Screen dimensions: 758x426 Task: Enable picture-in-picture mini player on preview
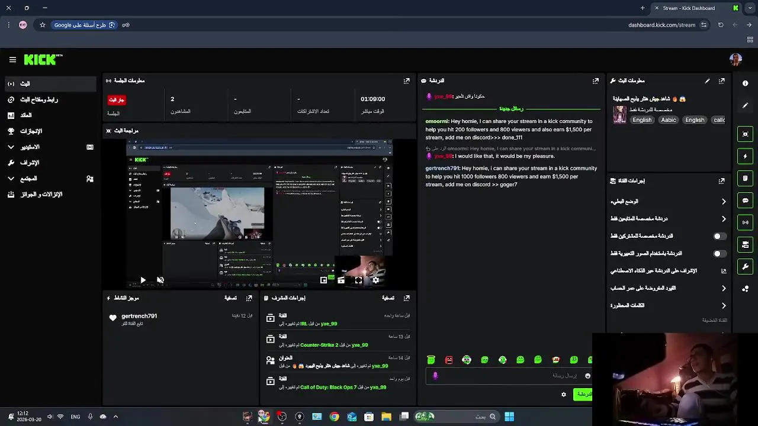pyautogui.click(x=324, y=280)
